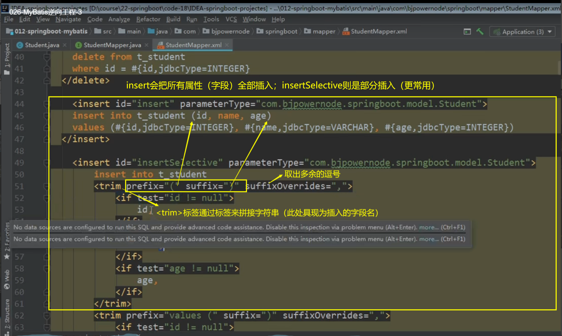562x336 pixels.
Task: Click the java breadcrumb folder
Action: (158, 31)
